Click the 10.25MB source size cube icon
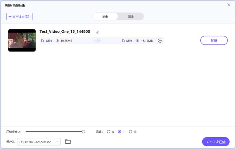This screenshot has height=149, width=236. tap(57, 41)
